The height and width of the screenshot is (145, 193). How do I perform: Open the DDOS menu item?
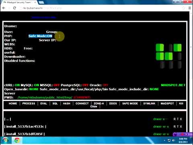[113, 104]
